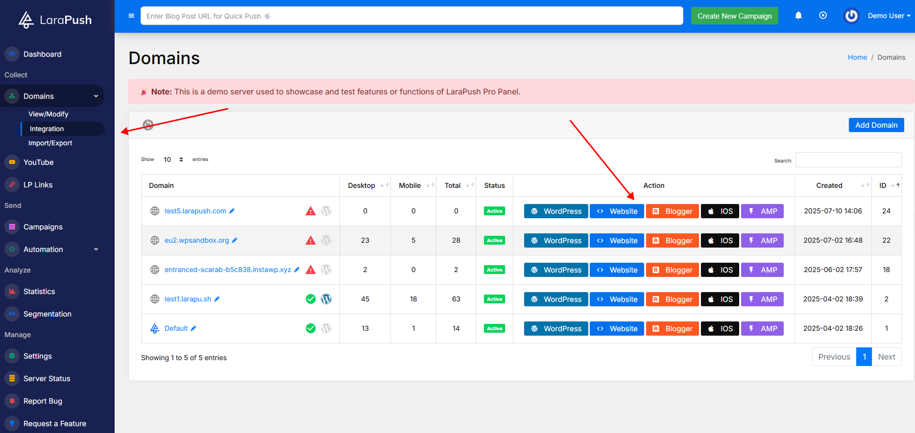Click the LaraPush logo
Image resolution: width=915 pixels, height=433 pixels.
point(55,20)
